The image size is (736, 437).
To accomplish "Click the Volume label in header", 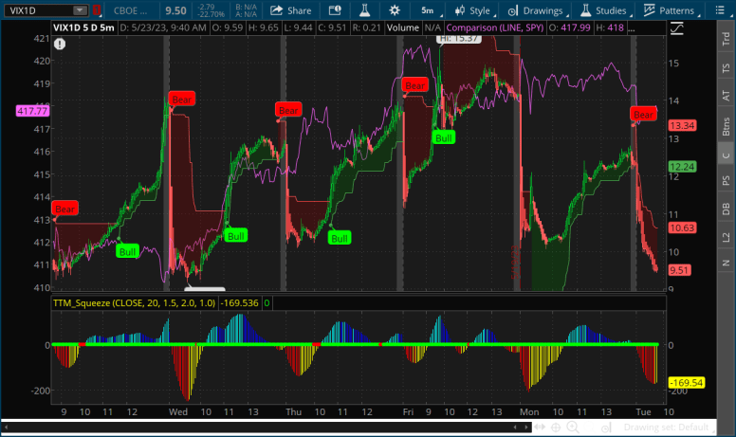I will coord(403,27).
